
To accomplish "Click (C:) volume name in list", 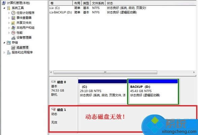I will 57,8.
